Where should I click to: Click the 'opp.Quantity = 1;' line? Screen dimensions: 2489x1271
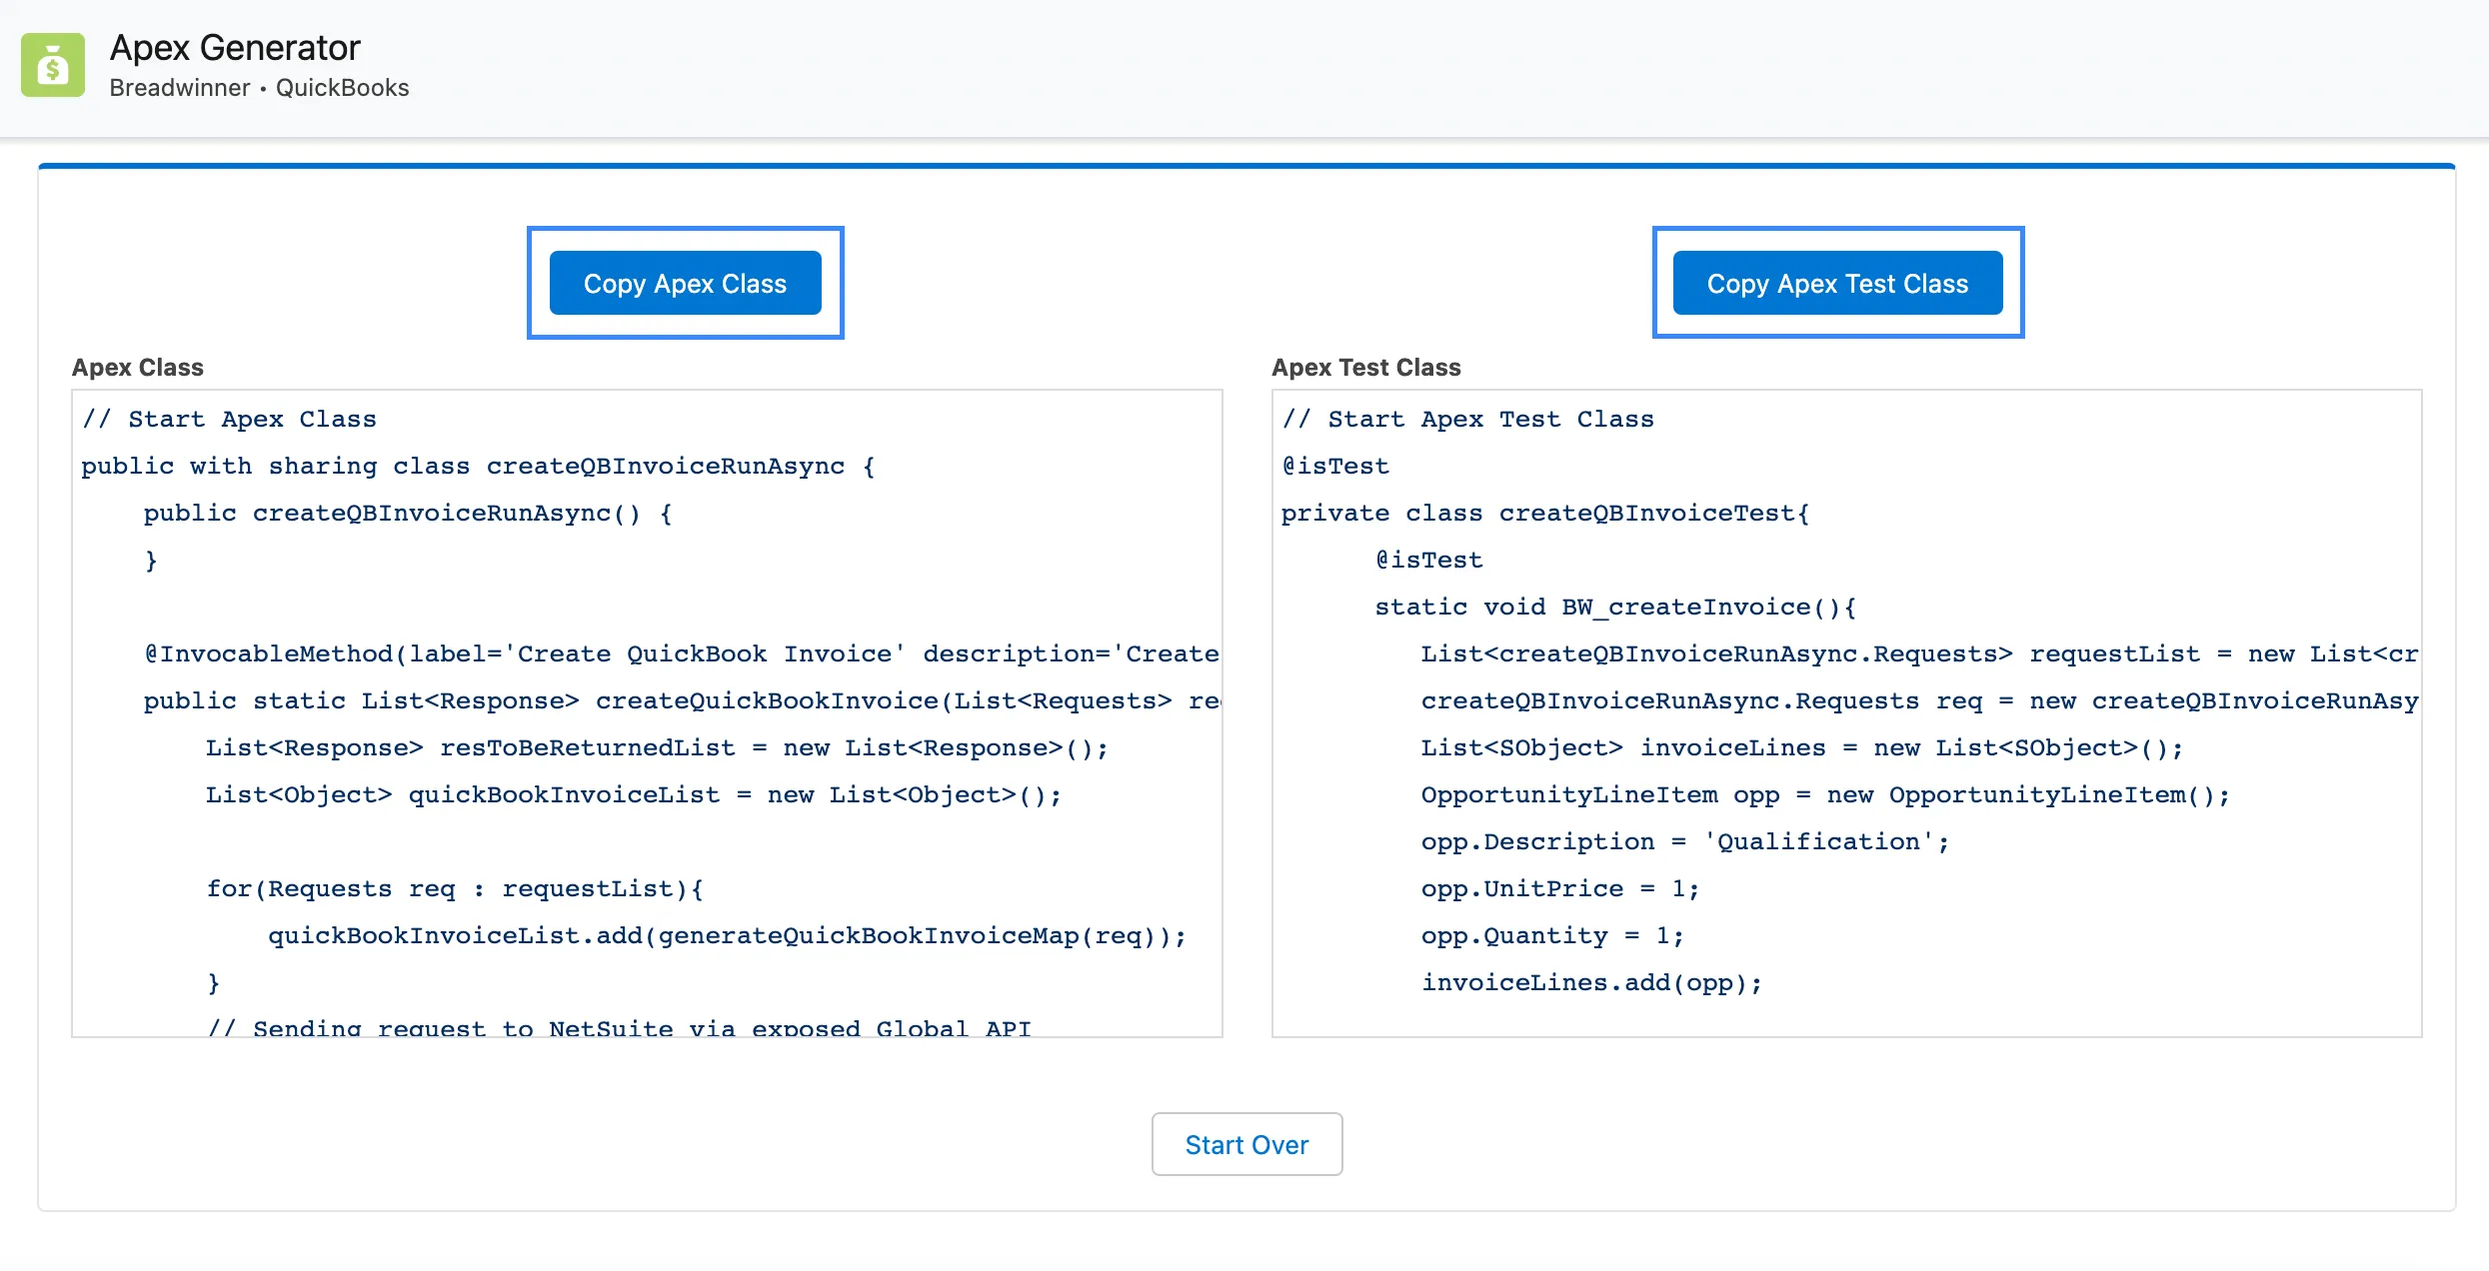point(1552,935)
